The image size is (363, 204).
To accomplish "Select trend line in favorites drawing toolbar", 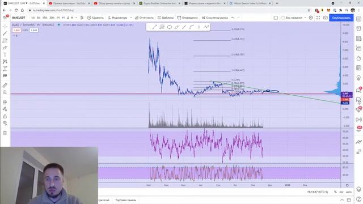I will click(x=155, y=27).
